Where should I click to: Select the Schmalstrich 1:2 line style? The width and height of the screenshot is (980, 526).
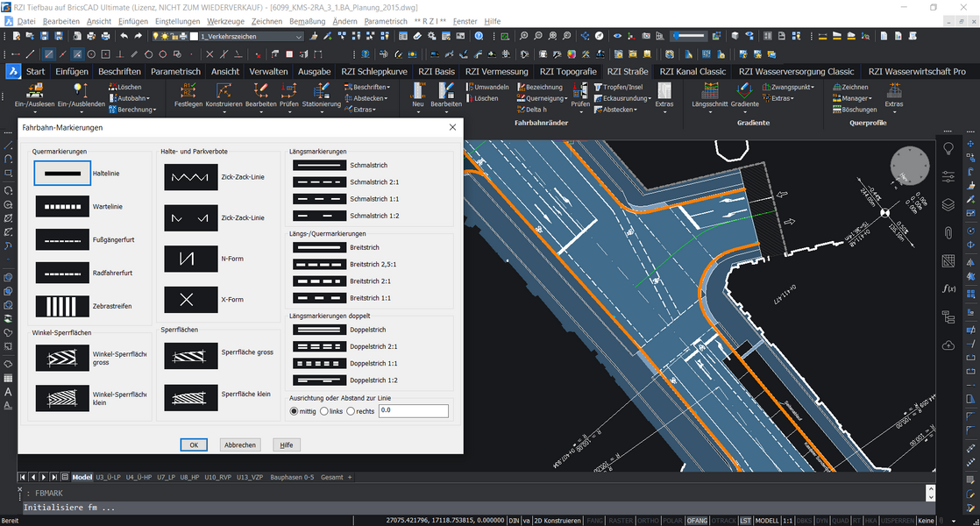pos(319,216)
